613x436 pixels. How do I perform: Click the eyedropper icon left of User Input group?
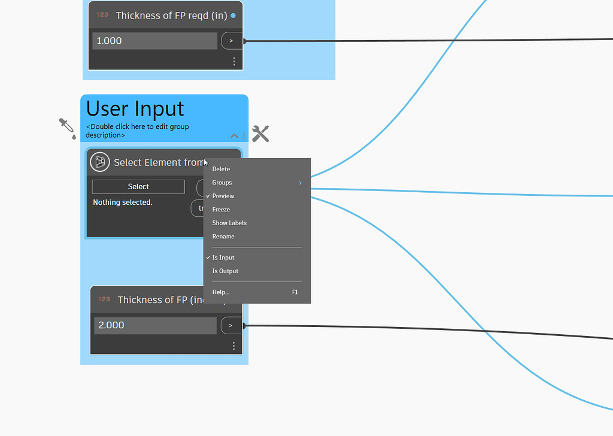66,128
